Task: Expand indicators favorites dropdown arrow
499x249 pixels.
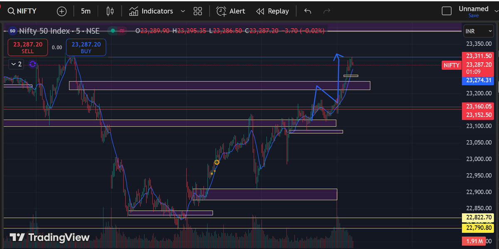Action: point(183,11)
